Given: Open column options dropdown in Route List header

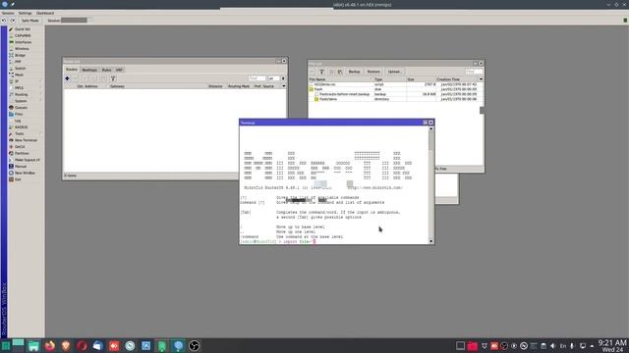Looking at the screenshot, I should [x=284, y=86].
